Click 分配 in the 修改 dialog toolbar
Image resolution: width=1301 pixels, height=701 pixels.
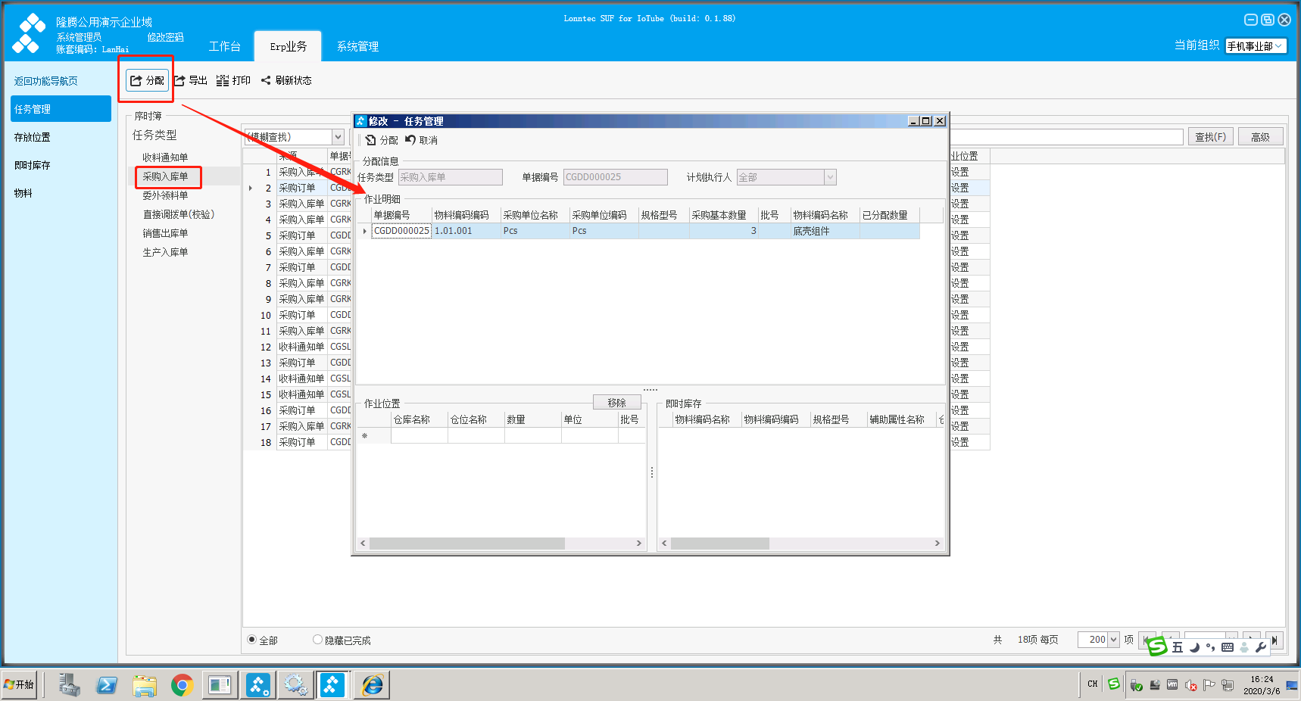382,140
